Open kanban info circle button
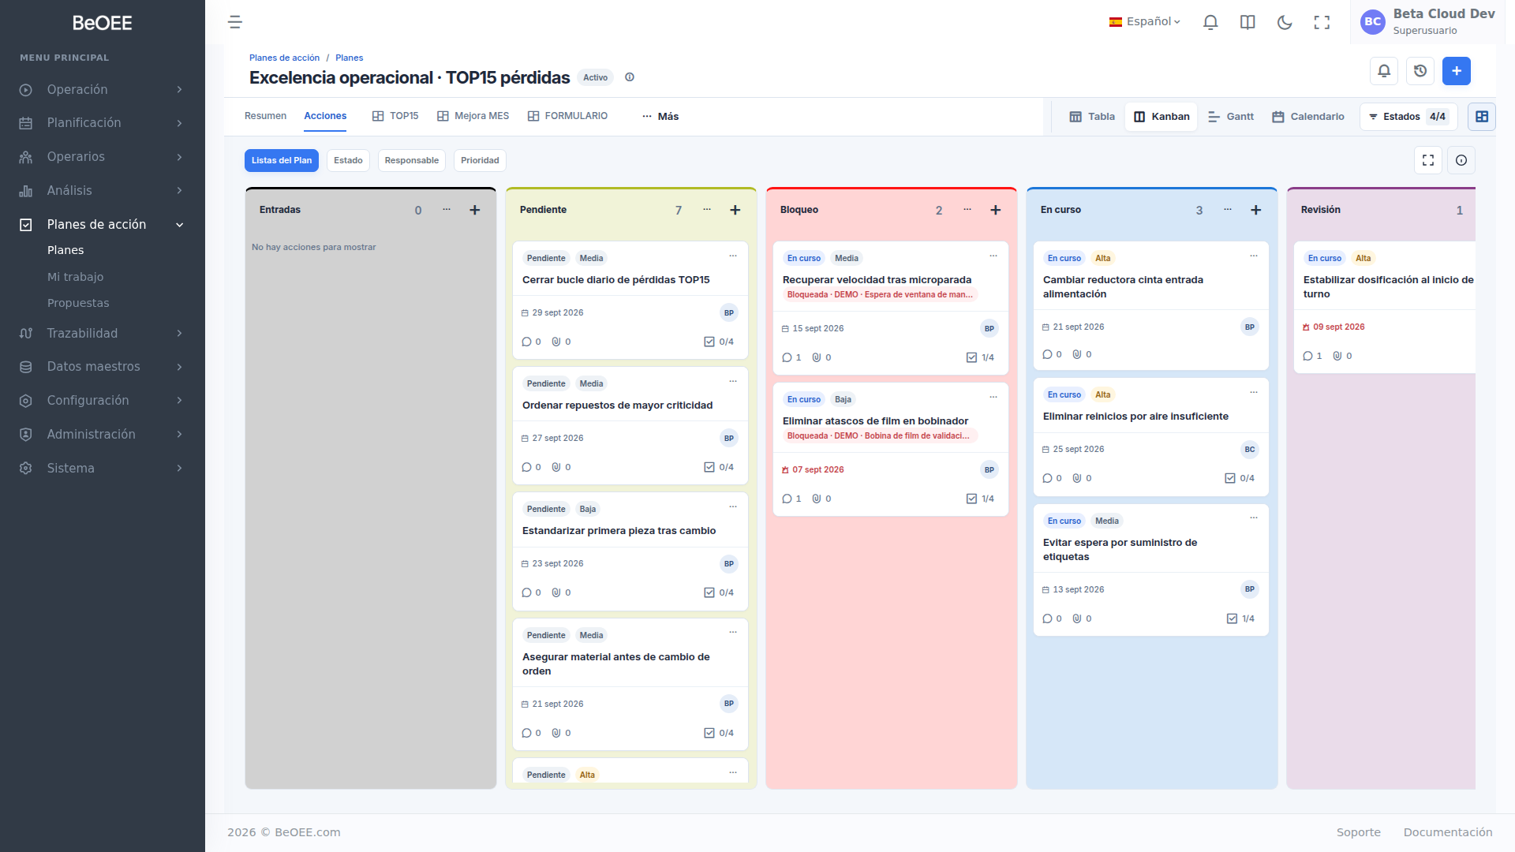1515x852 pixels. [1461, 160]
